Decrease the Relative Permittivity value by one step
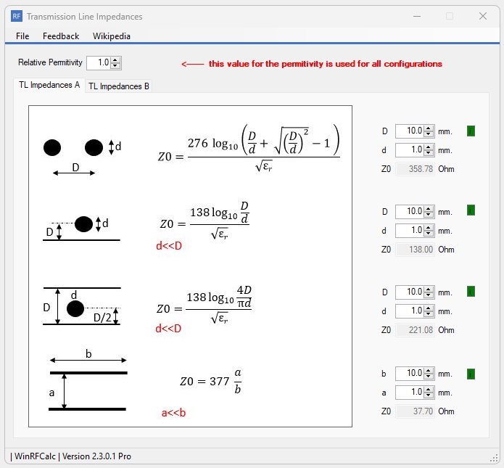 coord(116,66)
